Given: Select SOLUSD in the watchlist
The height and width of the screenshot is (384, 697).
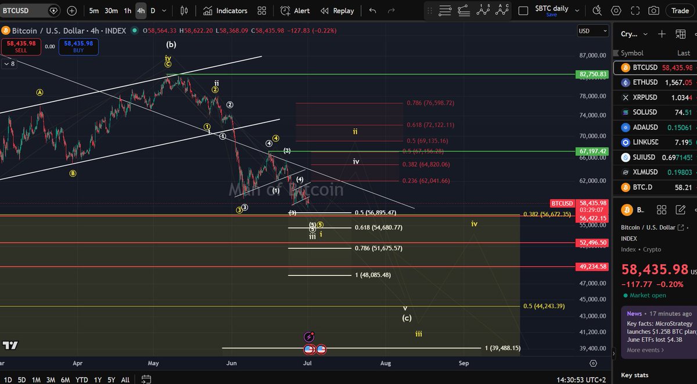Looking at the screenshot, I should [x=656, y=112].
